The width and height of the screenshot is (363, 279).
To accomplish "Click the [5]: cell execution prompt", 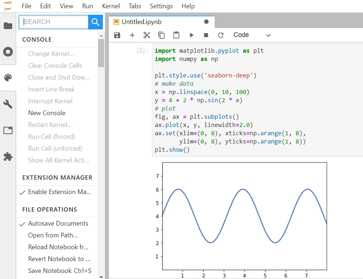I will tap(142, 51).
